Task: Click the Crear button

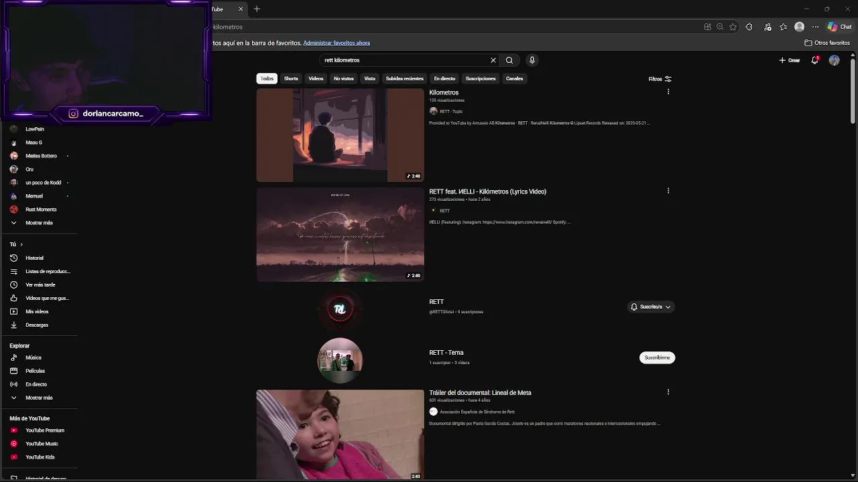Action: point(790,60)
